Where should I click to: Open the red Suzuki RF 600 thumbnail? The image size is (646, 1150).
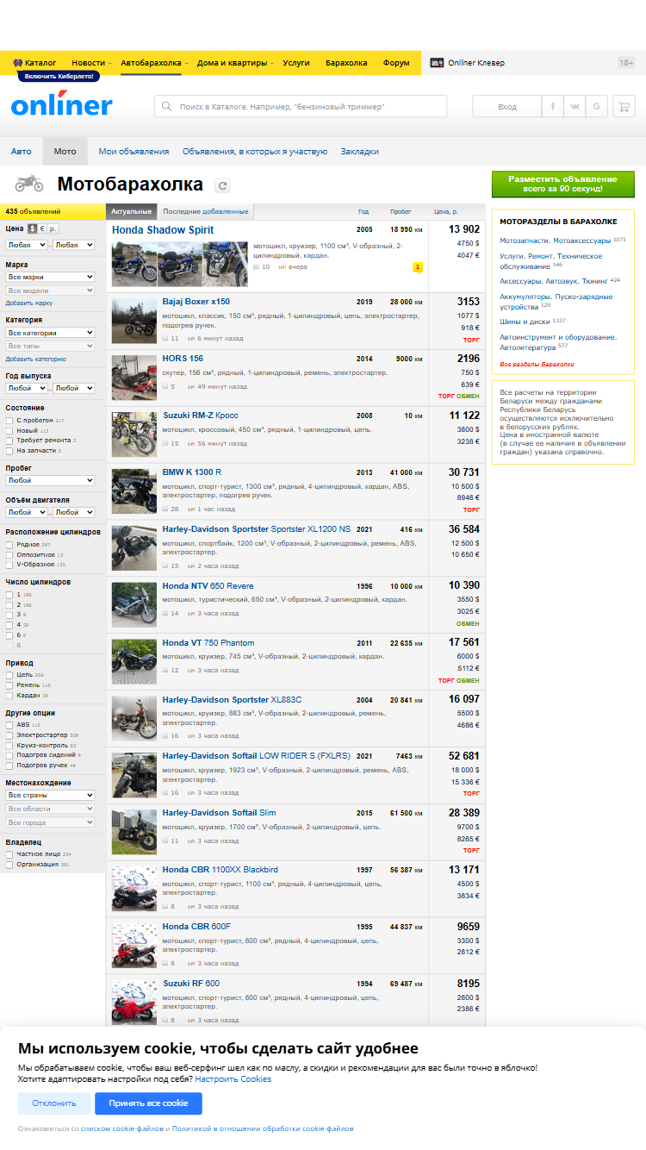134,1003
